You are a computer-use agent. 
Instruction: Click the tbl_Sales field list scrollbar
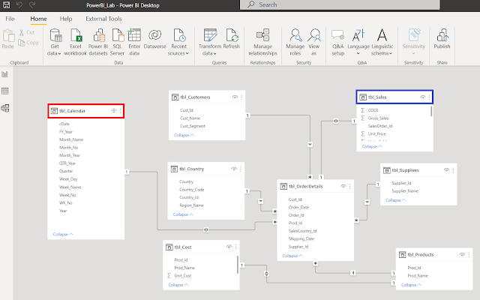click(x=431, y=111)
